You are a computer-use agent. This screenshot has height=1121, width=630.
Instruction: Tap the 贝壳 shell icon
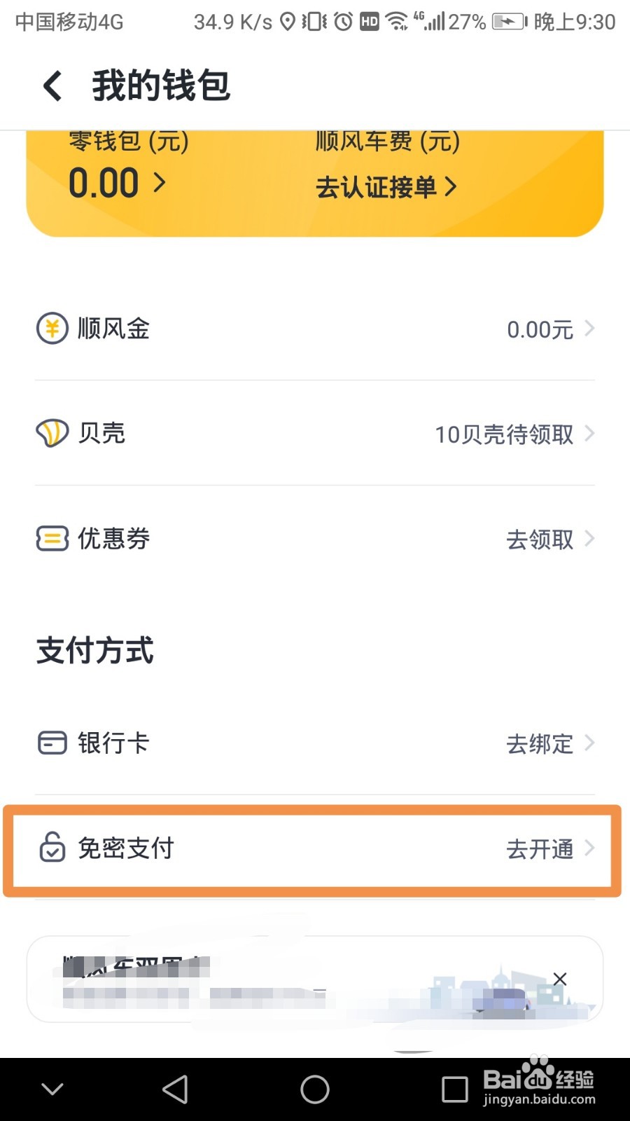[x=52, y=433]
